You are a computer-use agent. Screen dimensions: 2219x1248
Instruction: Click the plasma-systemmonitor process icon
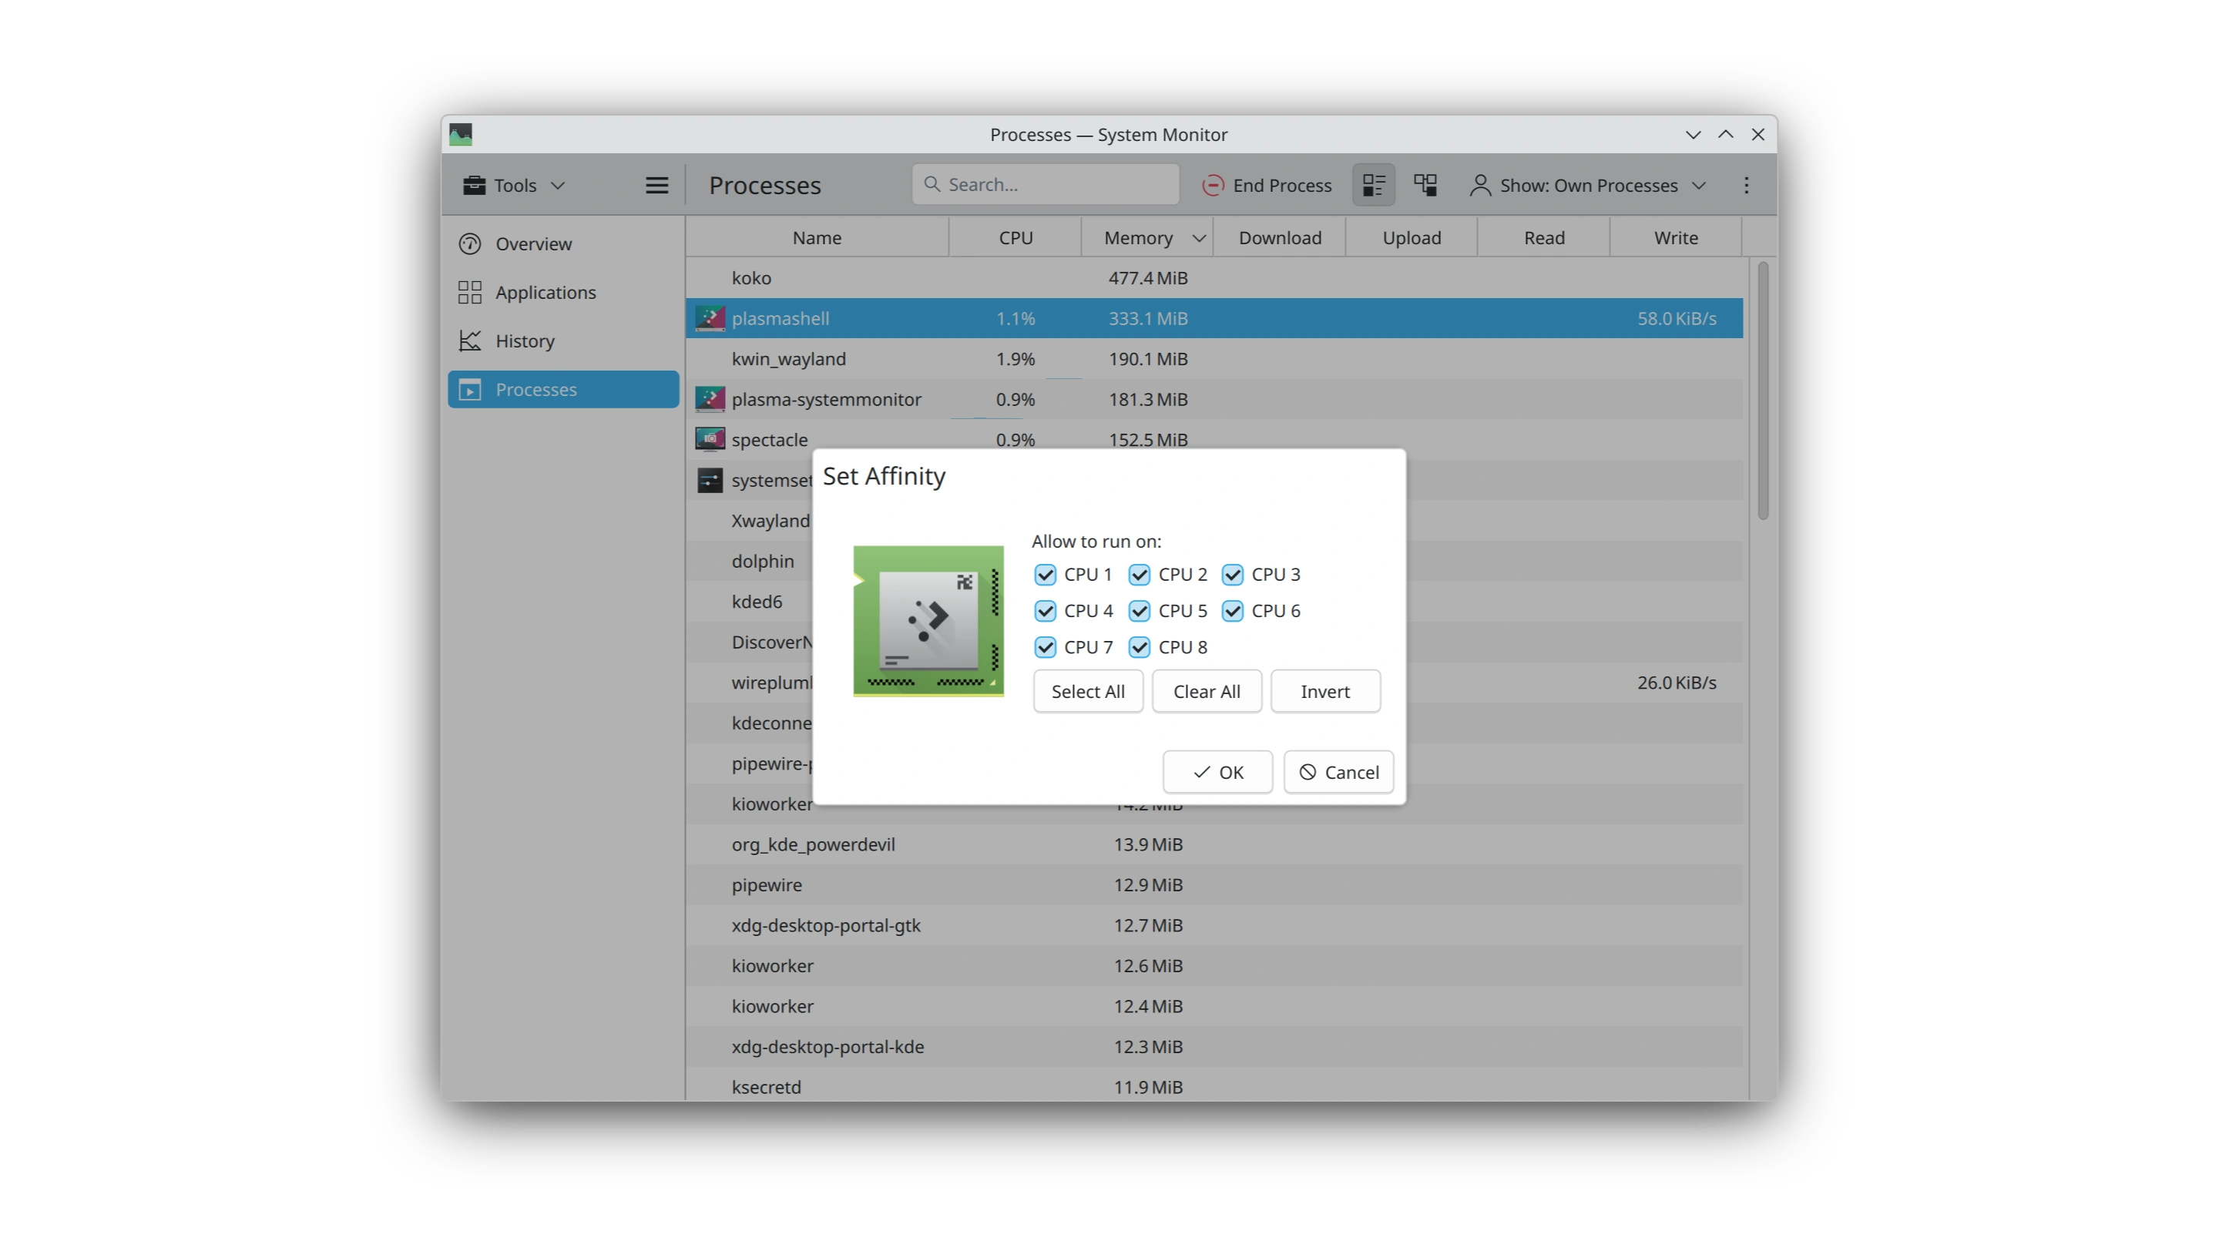coord(710,400)
